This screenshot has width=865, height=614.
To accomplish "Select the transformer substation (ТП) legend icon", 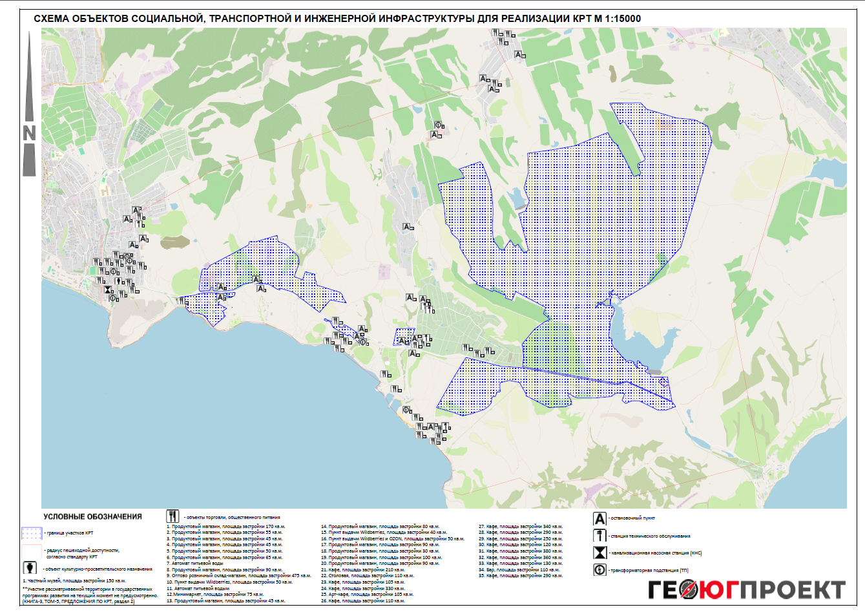I will tap(600, 570).
